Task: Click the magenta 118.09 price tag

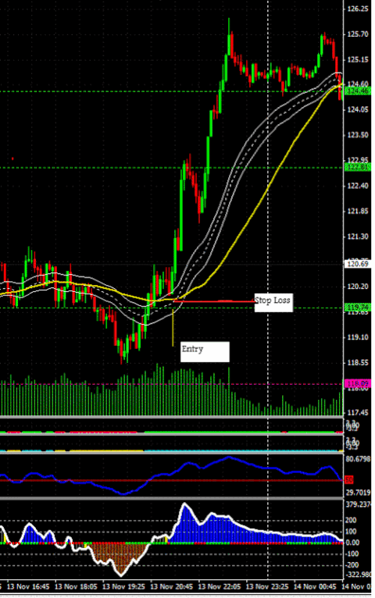Action: point(357,383)
